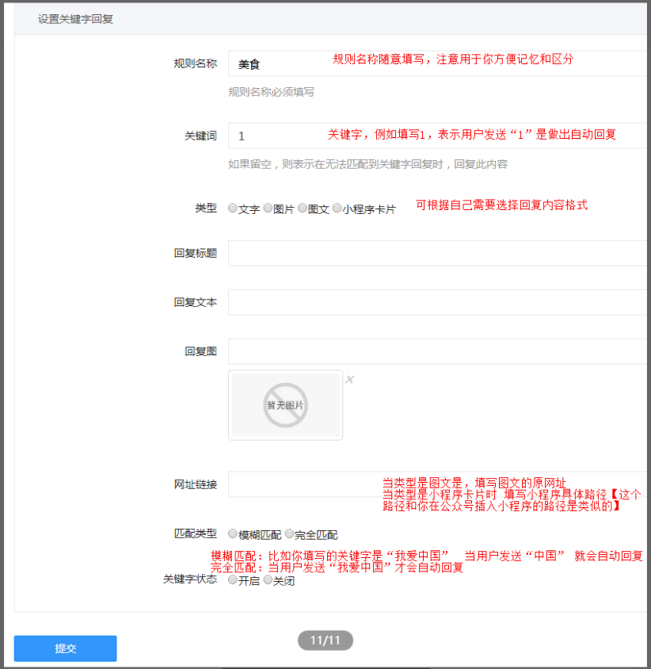Click the 关键词 input field

pyautogui.click(x=437, y=136)
